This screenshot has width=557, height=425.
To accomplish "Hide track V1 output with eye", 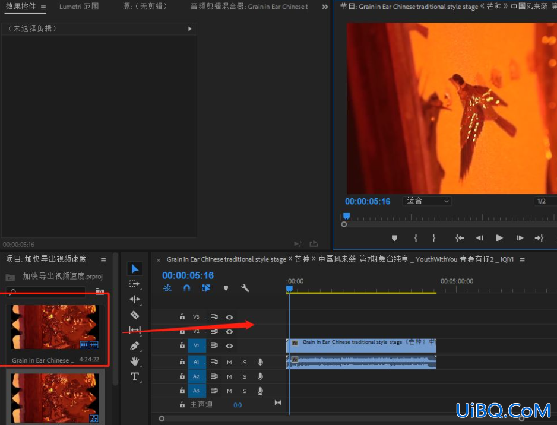I will pos(229,345).
